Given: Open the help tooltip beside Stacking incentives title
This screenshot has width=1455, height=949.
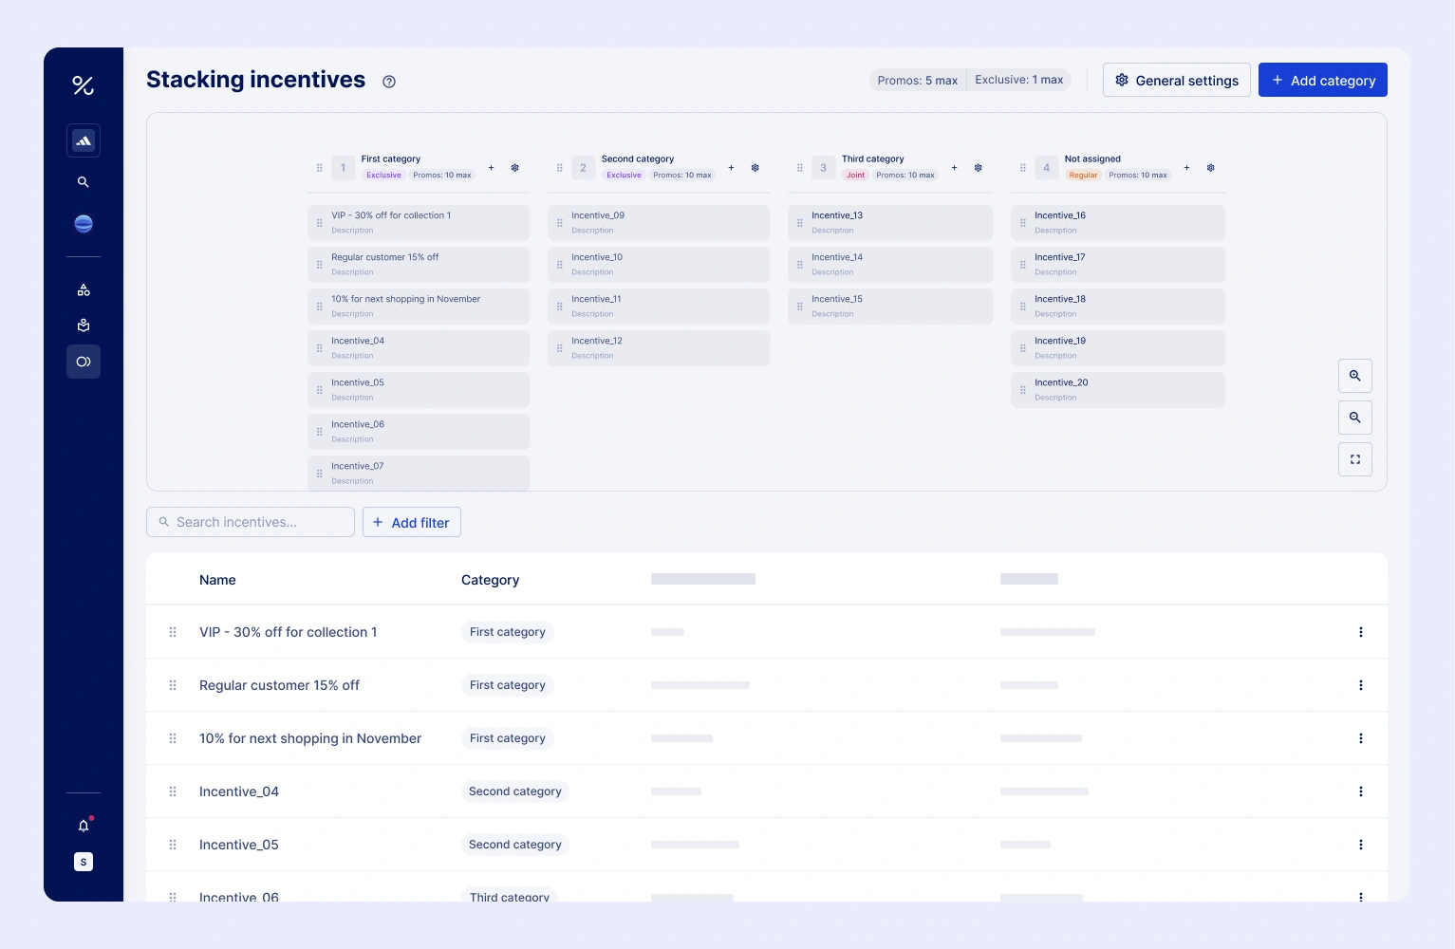Looking at the screenshot, I should pos(389,82).
